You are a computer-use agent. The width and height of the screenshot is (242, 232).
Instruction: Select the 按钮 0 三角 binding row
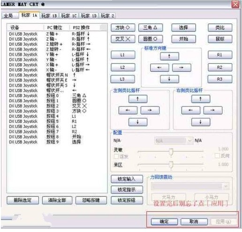(x=57, y=96)
